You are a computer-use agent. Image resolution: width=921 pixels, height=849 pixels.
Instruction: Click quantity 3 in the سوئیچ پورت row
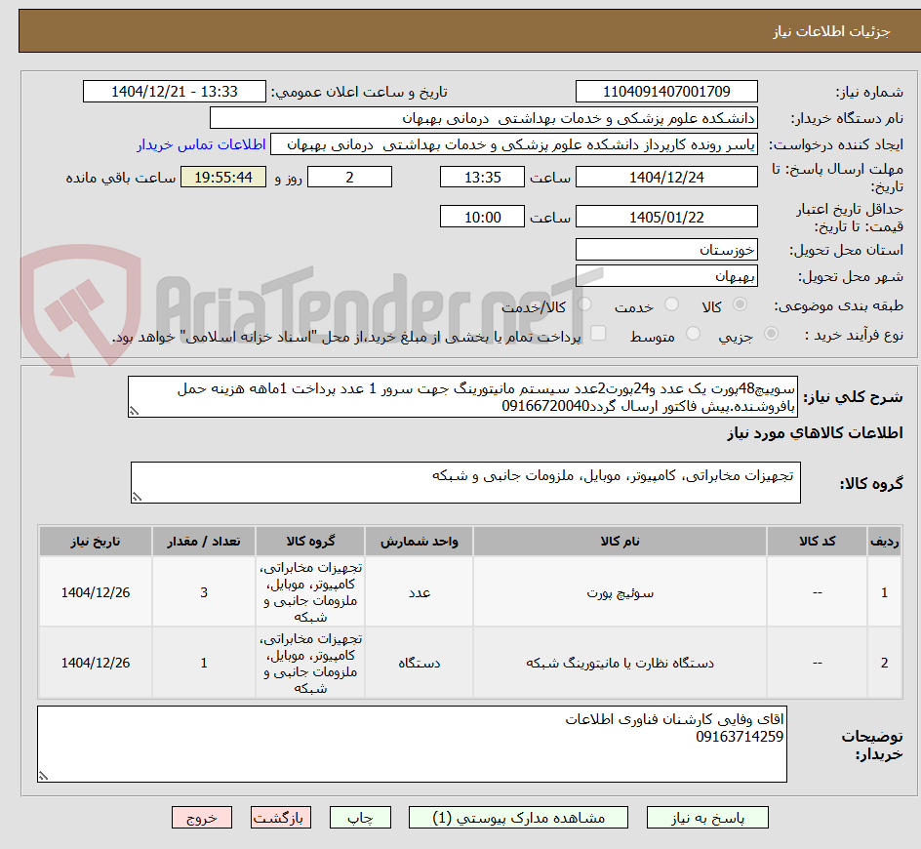[204, 592]
